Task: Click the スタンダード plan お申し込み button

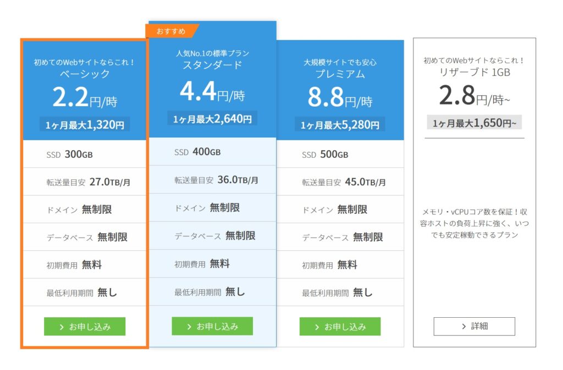Action: (x=212, y=326)
